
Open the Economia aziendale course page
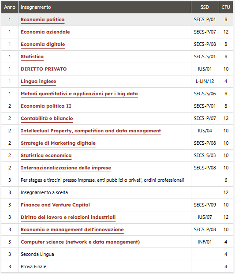click(45, 32)
